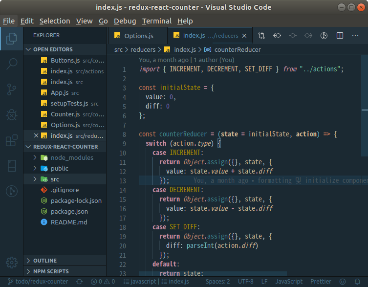Open the Manage gear menu

click(12, 263)
